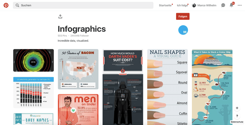
Task: Click the heart icon on men on tinder pin
Action: point(73,110)
